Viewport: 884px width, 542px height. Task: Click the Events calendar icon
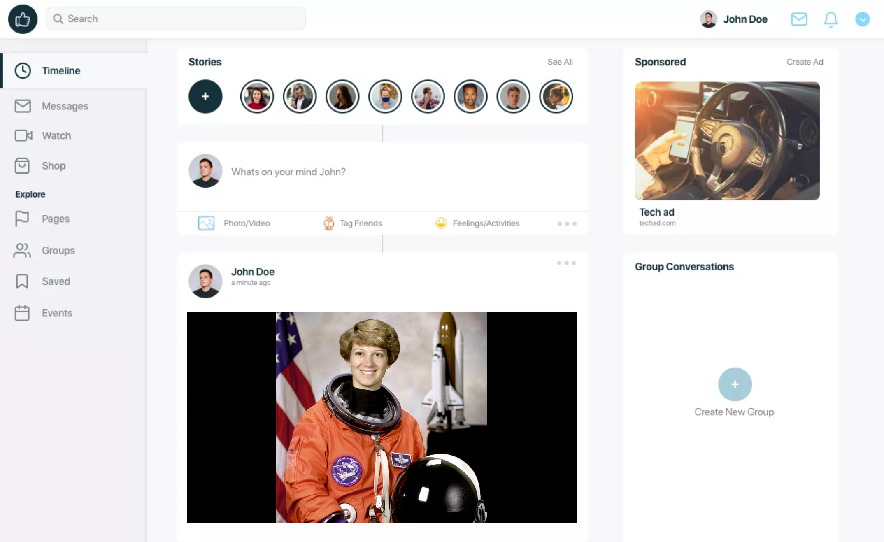(22, 313)
